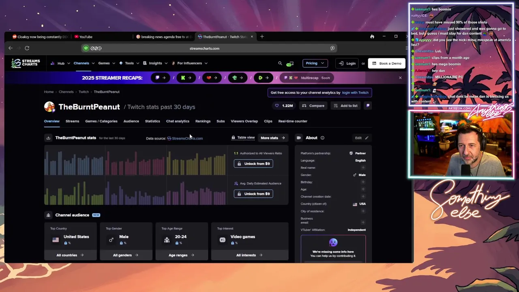Open the red heart platform recap pill
The image size is (519, 292).
click(212, 78)
